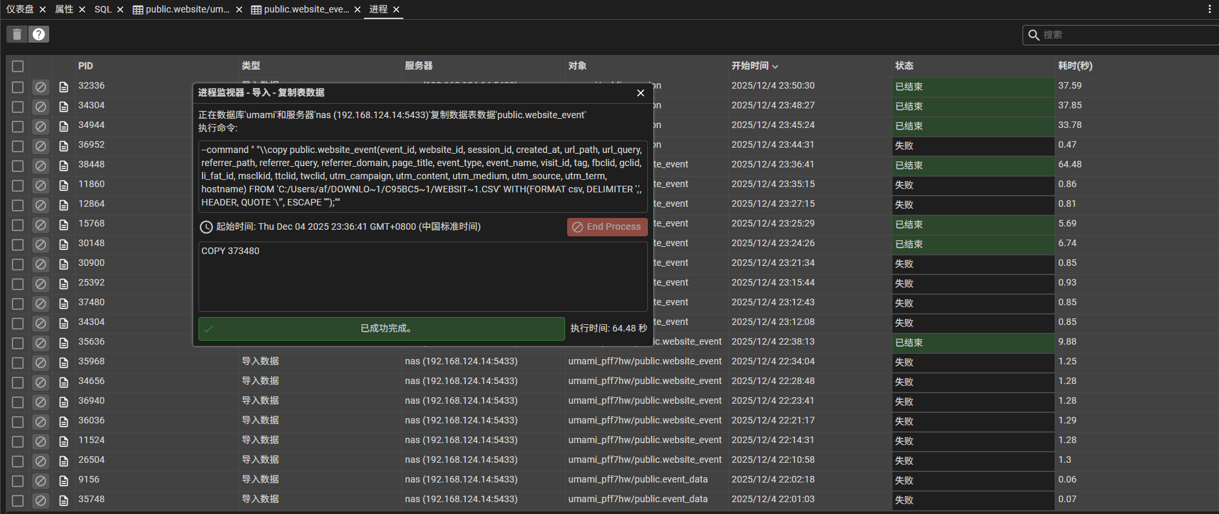Sort the table by PID column
The width and height of the screenshot is (1219, 514).
(x=85, y=66)
